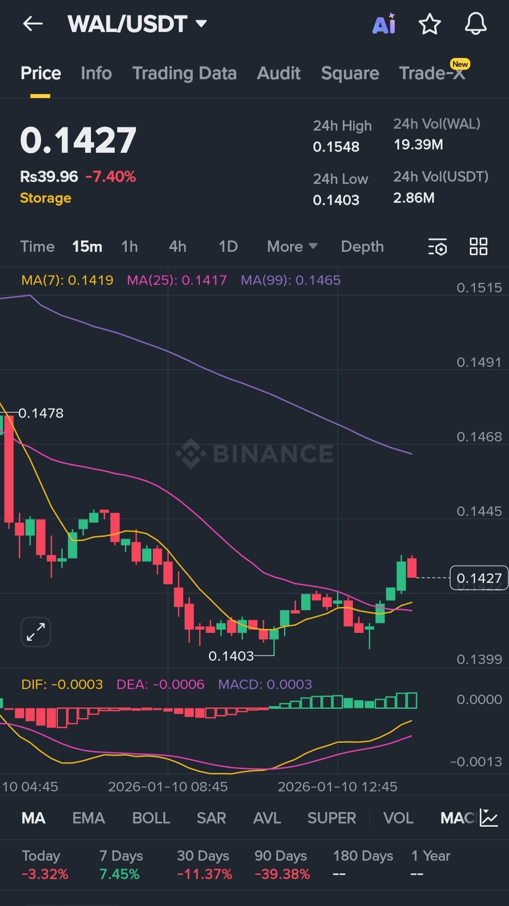Tap the 1 Year change column
Image resolution: width=509 pixels, height=906 pixels.
[431, 865]
